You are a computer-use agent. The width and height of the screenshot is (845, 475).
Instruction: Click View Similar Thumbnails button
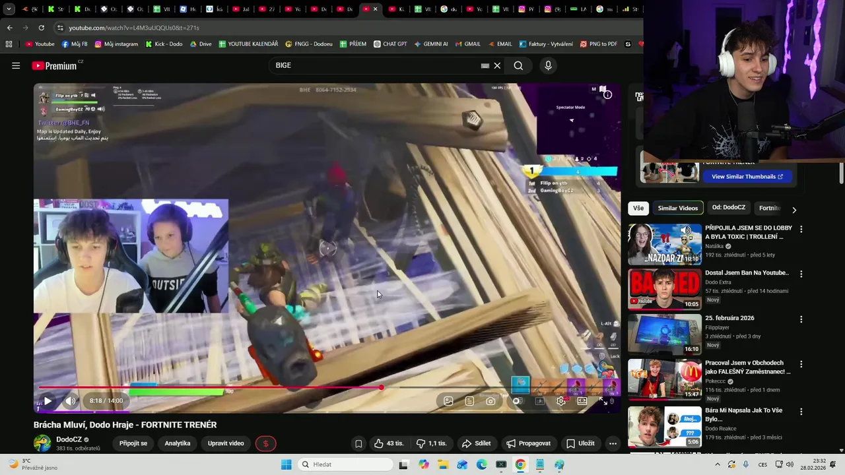coord(747,177)
